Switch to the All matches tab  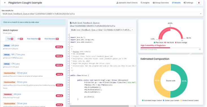point(20,39)
